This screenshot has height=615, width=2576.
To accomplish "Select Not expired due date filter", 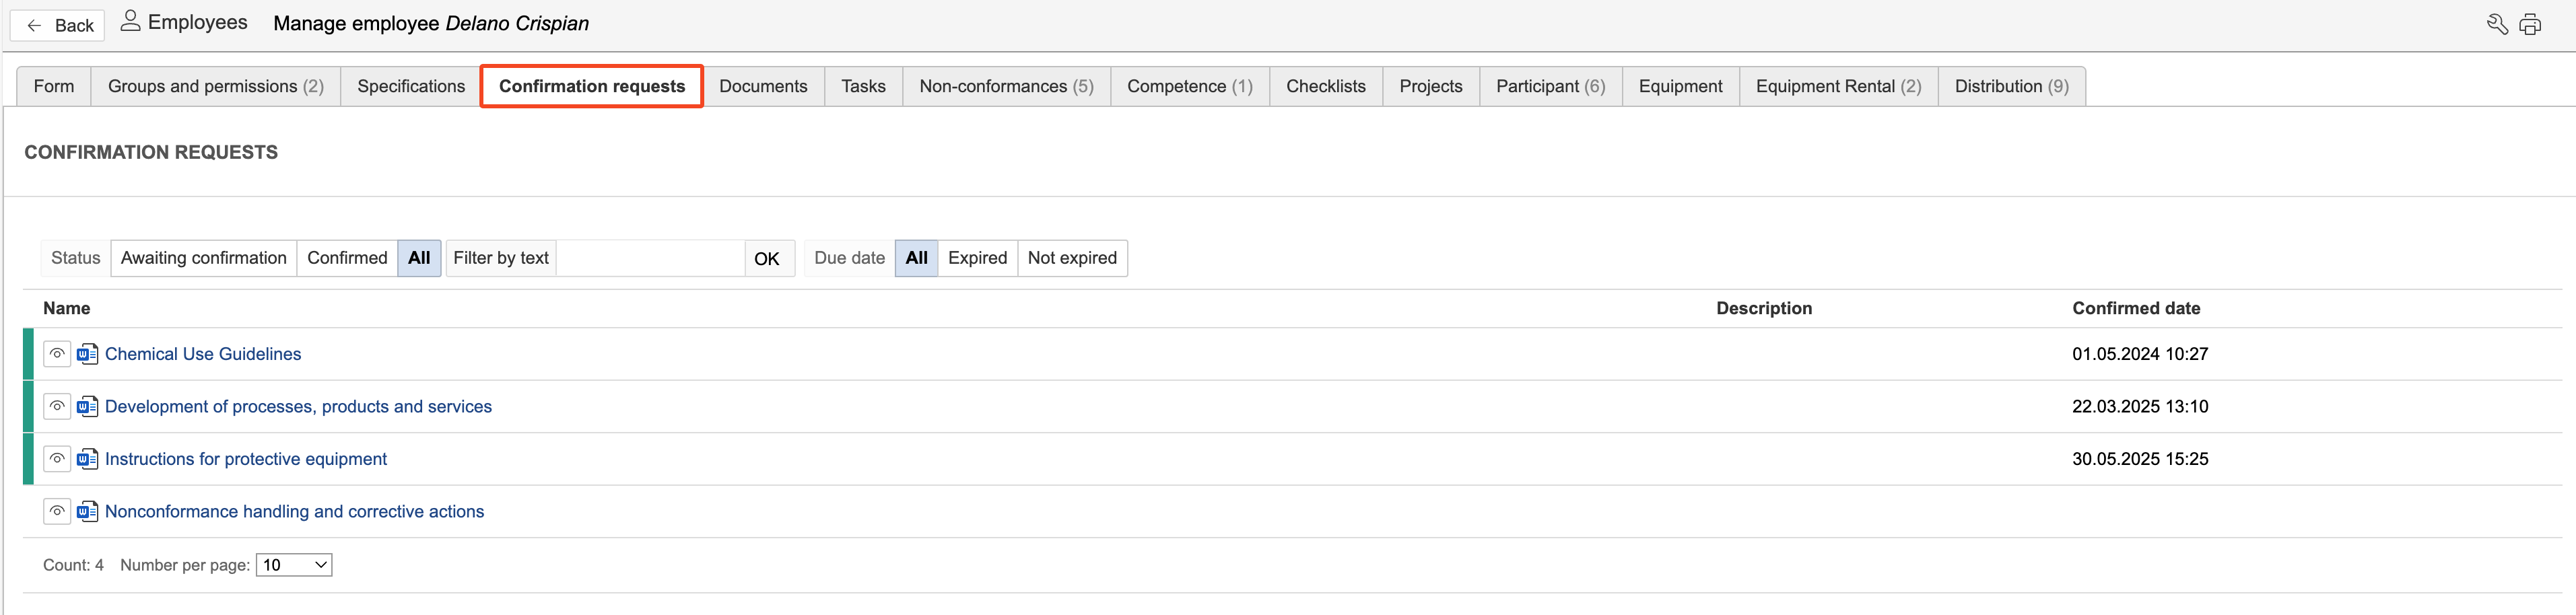I will (1072, 258).
